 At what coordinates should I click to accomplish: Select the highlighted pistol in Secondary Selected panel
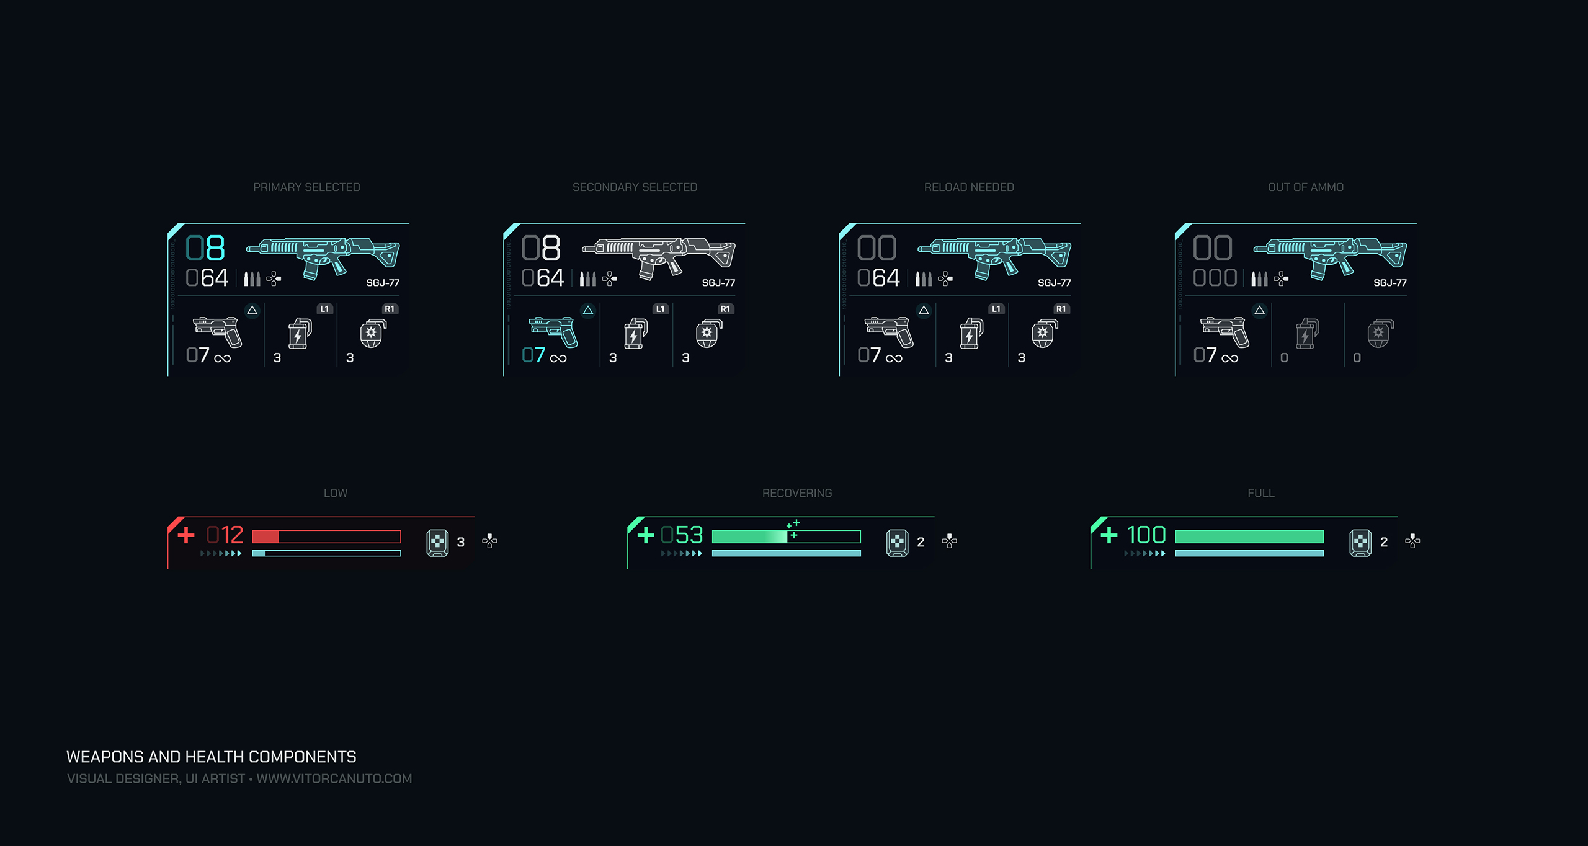pos(553,332)
